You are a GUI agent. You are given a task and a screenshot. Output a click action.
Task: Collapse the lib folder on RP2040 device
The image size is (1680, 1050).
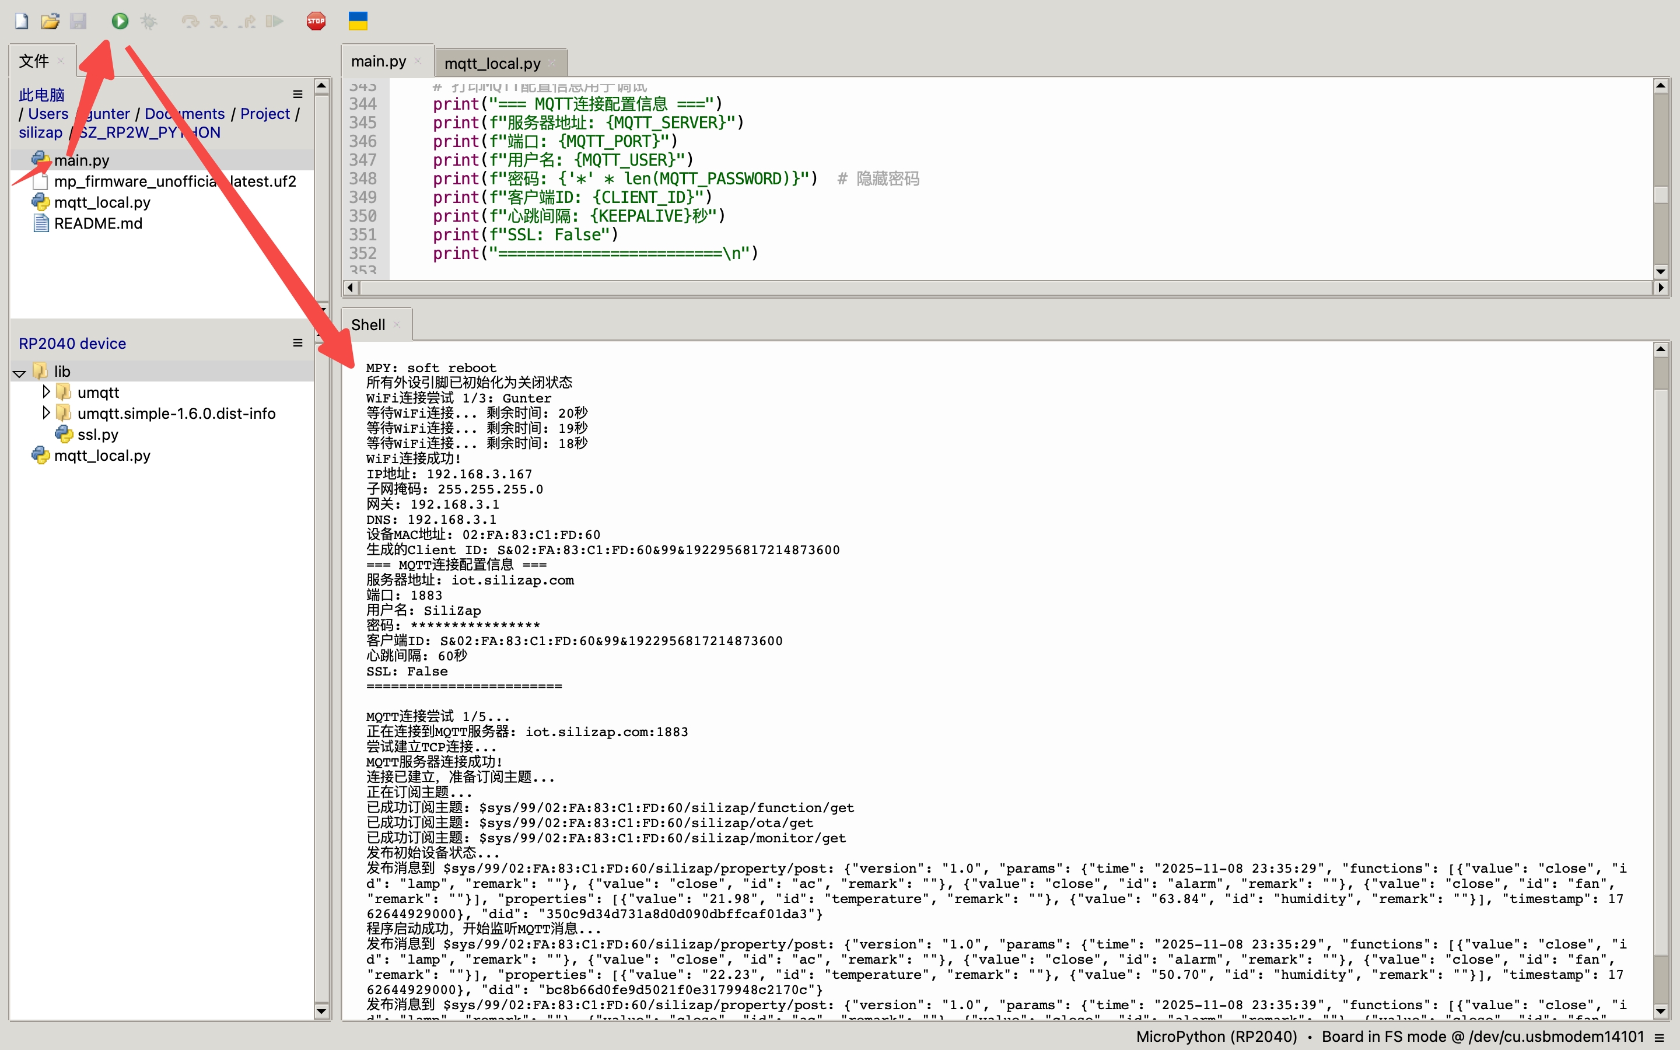click(18, 371)
